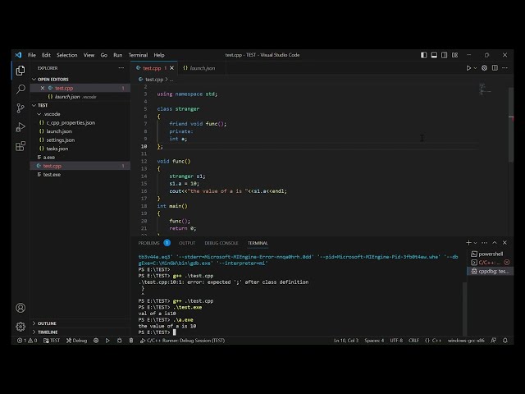This screenshot has width=525, height=394.
Task: Kill the C/C++ terminal task error icon
Action: [507, 263]
